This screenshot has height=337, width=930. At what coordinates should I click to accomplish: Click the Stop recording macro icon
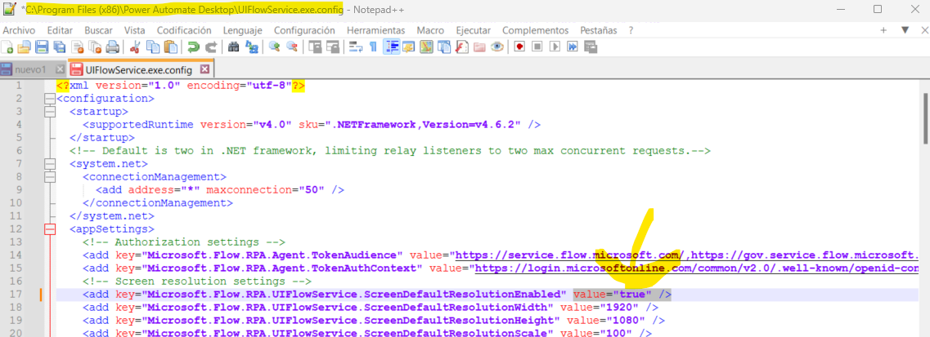(537, 47)
